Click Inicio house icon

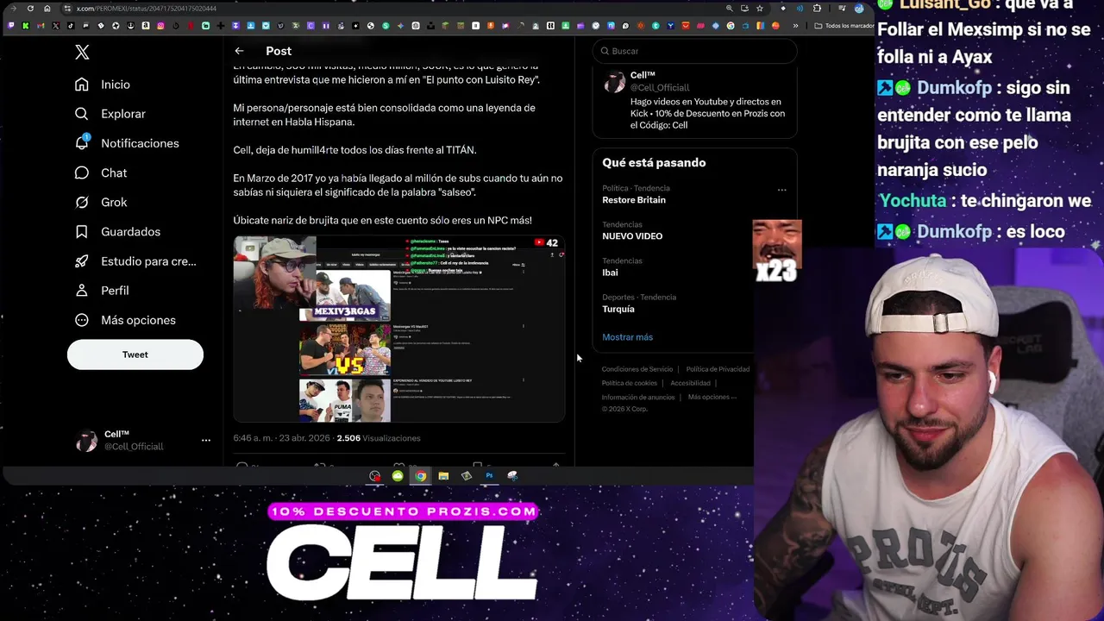pyautogui.click(x=81, y=85)
